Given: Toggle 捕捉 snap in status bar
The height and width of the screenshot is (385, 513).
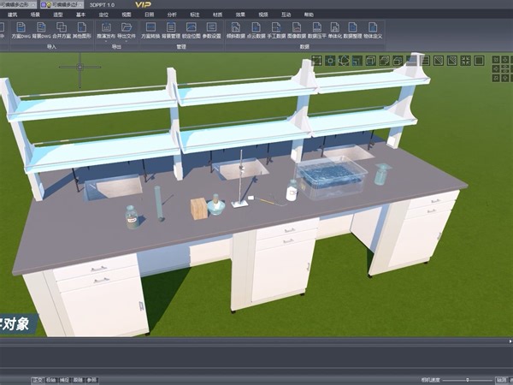Looking at the screenshot, I should click(64, 380).
